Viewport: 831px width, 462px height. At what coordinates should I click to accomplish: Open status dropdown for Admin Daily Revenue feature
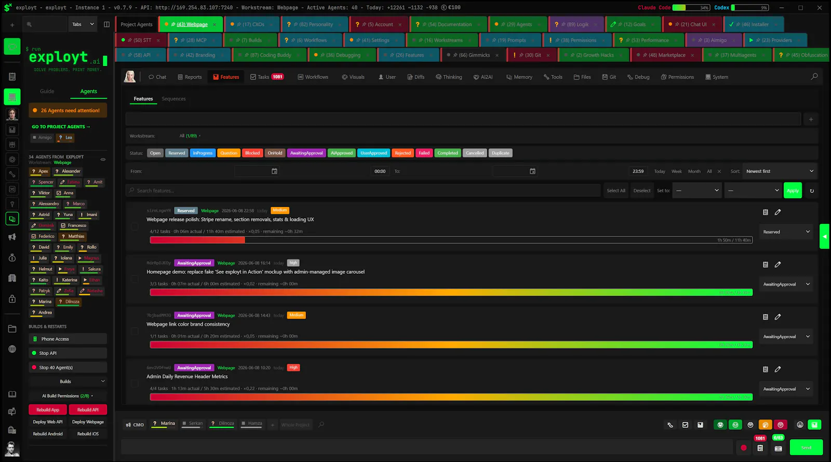786,389
